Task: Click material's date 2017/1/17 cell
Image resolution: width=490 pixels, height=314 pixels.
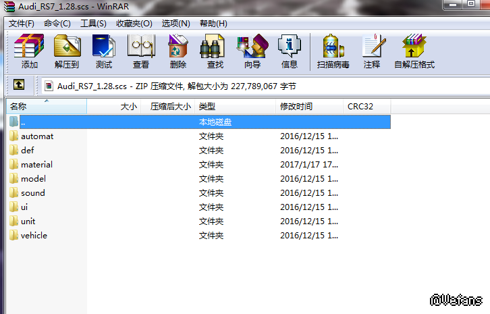Action: [309, 165]
